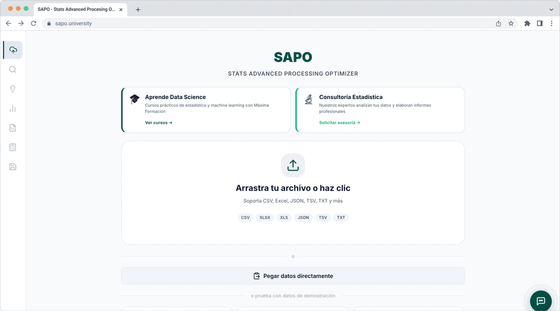Open the chat bubble support button
The width and height of the screenshot is (560, 311).
pyautogui.click(x=541, y=301)
